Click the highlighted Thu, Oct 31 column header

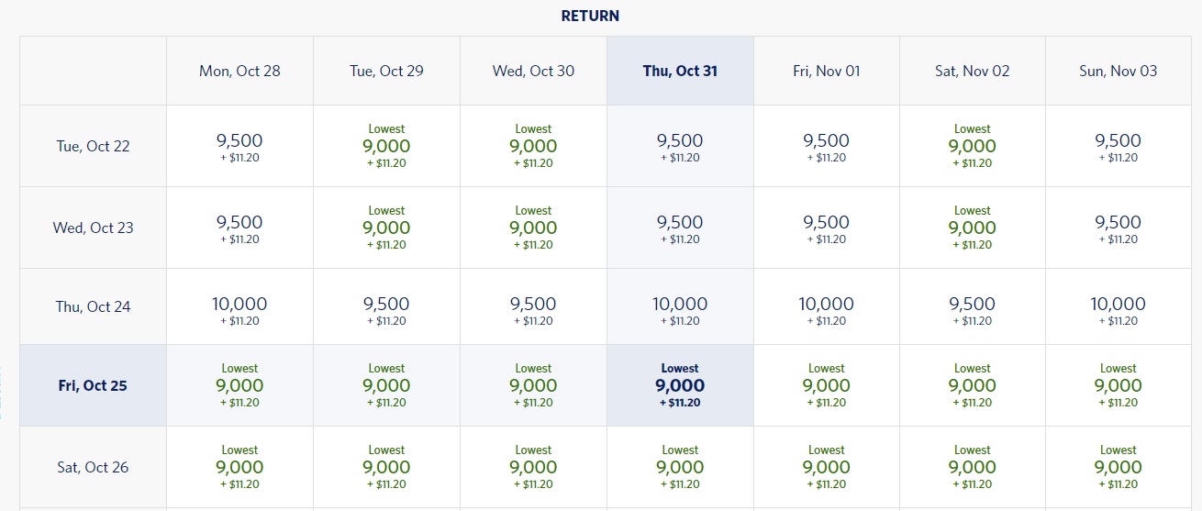pos(680,71)
